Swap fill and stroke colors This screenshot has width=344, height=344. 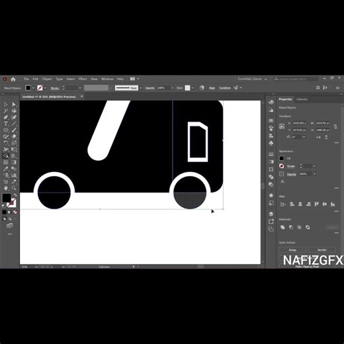[15, 195]
